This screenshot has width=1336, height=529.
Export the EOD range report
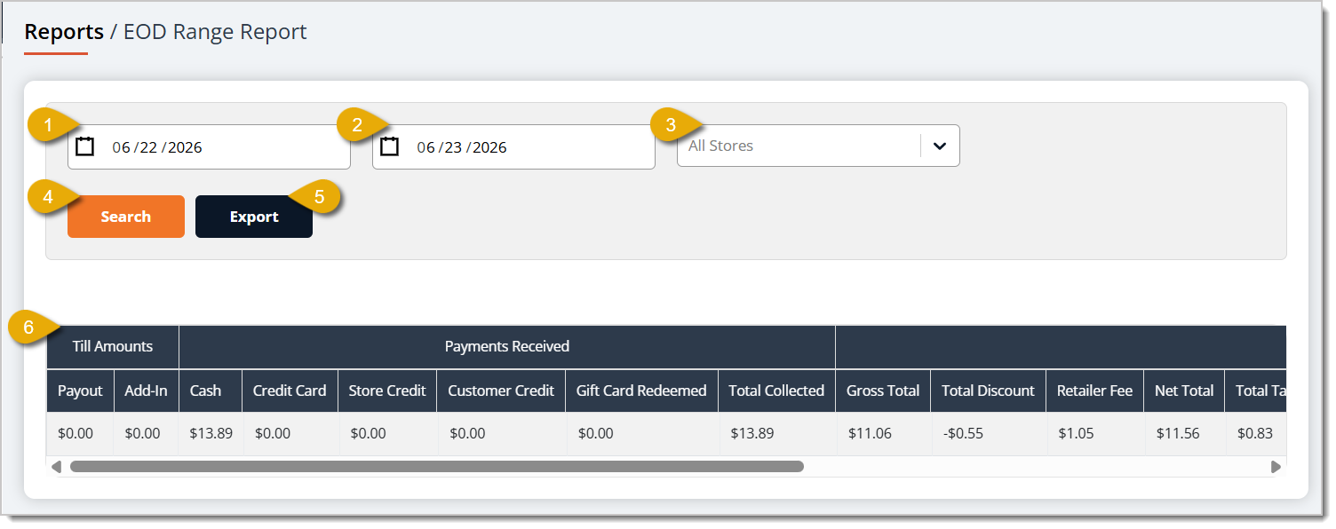coord(254,217)
